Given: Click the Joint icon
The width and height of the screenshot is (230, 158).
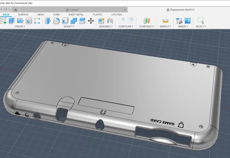Looking at the screenshot, I should click(110, 21).
